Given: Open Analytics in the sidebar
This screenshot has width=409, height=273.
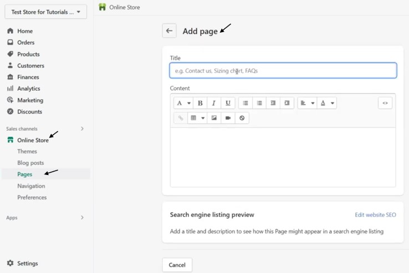Looking at the screenshot, I should pos(29,89).
